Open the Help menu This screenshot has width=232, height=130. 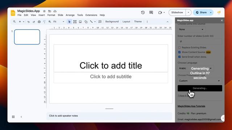pos(102,15)
